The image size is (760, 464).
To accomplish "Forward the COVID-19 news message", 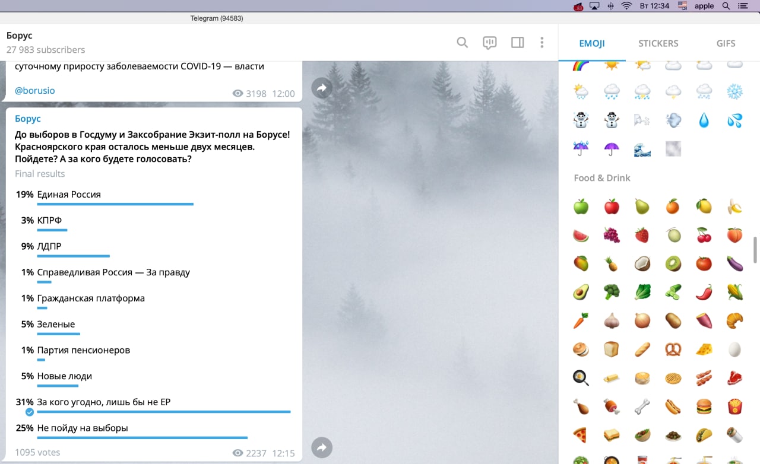I will point(322,88).
